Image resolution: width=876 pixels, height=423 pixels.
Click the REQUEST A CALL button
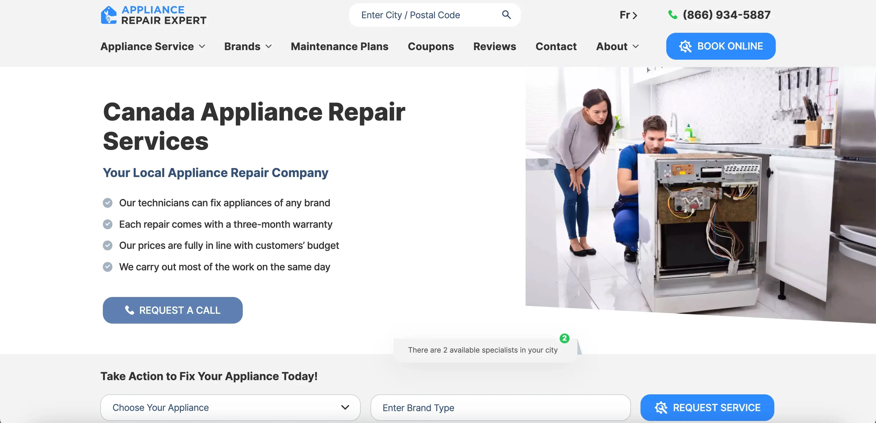coord(173,310)
